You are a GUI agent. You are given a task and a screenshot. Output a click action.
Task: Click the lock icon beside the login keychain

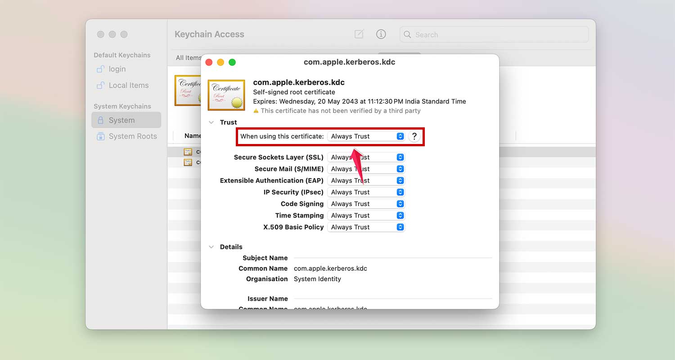(x=100, y=69)
